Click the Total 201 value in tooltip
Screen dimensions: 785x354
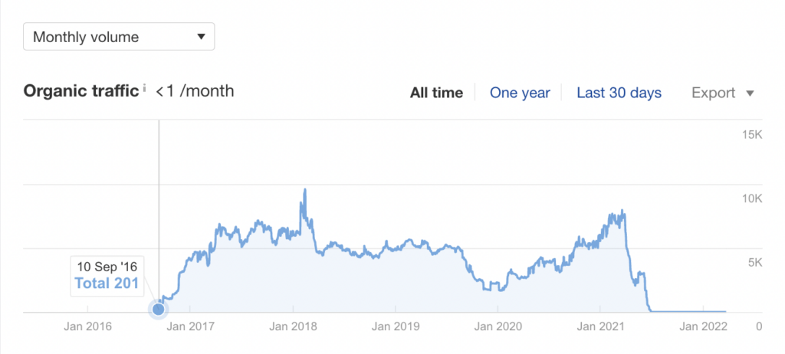(x=107, y=283)
